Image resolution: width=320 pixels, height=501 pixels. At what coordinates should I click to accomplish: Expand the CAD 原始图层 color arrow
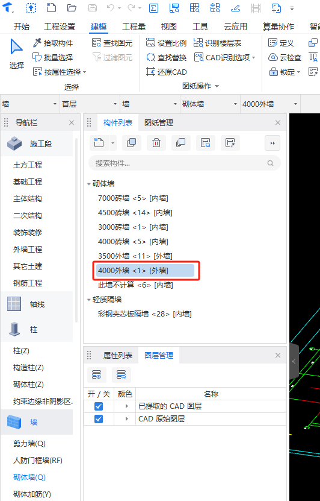[x=126, y=419]
